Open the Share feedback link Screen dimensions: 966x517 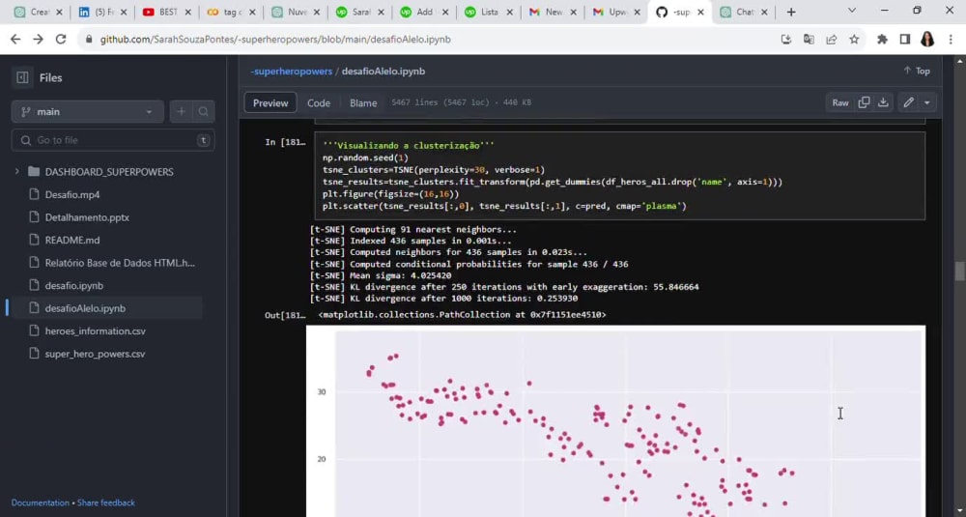[x=106, y=503]
